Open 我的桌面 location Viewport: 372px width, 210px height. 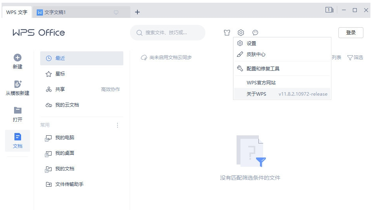(x=82, y=153)
